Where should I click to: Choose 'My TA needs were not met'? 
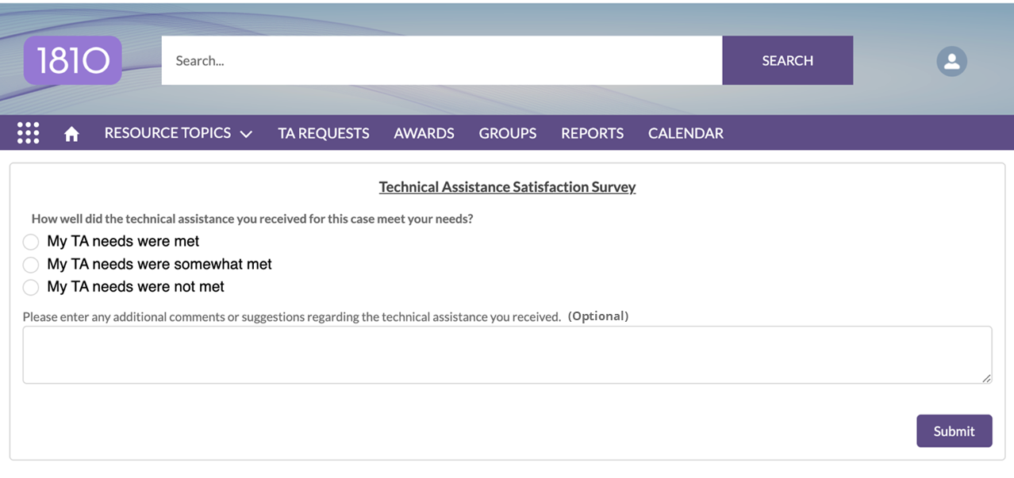click(31, 287)
